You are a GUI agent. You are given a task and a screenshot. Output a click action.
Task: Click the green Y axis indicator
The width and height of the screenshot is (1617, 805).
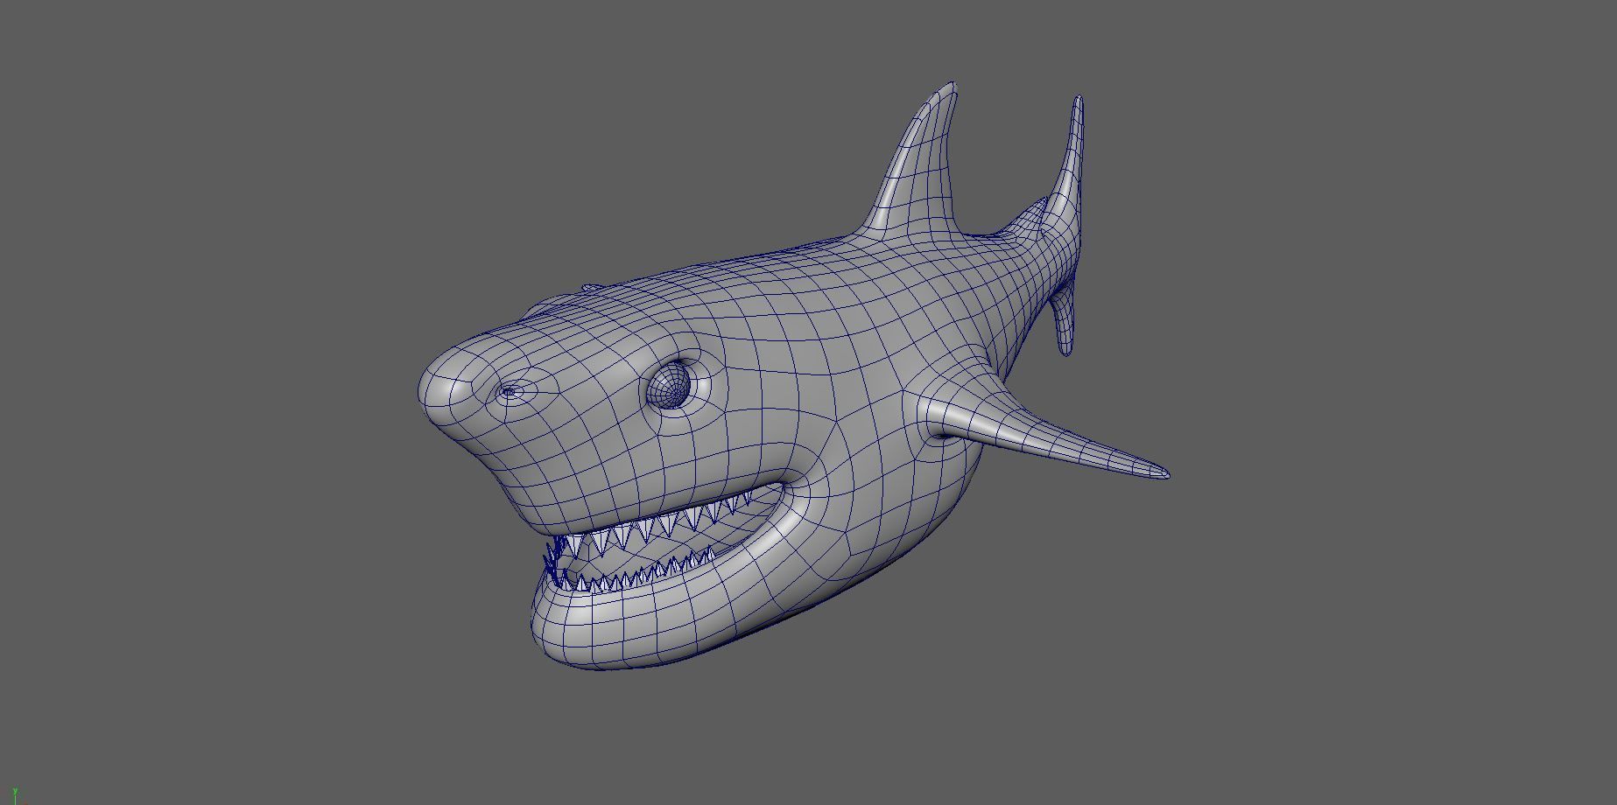point(15,794)
